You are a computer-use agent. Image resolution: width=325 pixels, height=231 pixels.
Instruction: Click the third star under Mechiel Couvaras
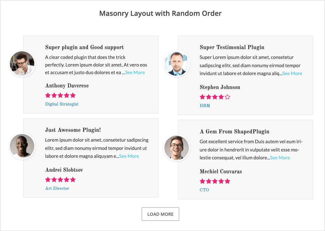coord(215,181)
